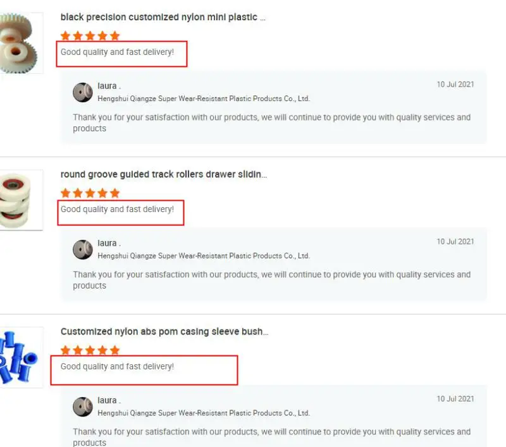Open the white nylon gear product thumbnail

[22, 43]
